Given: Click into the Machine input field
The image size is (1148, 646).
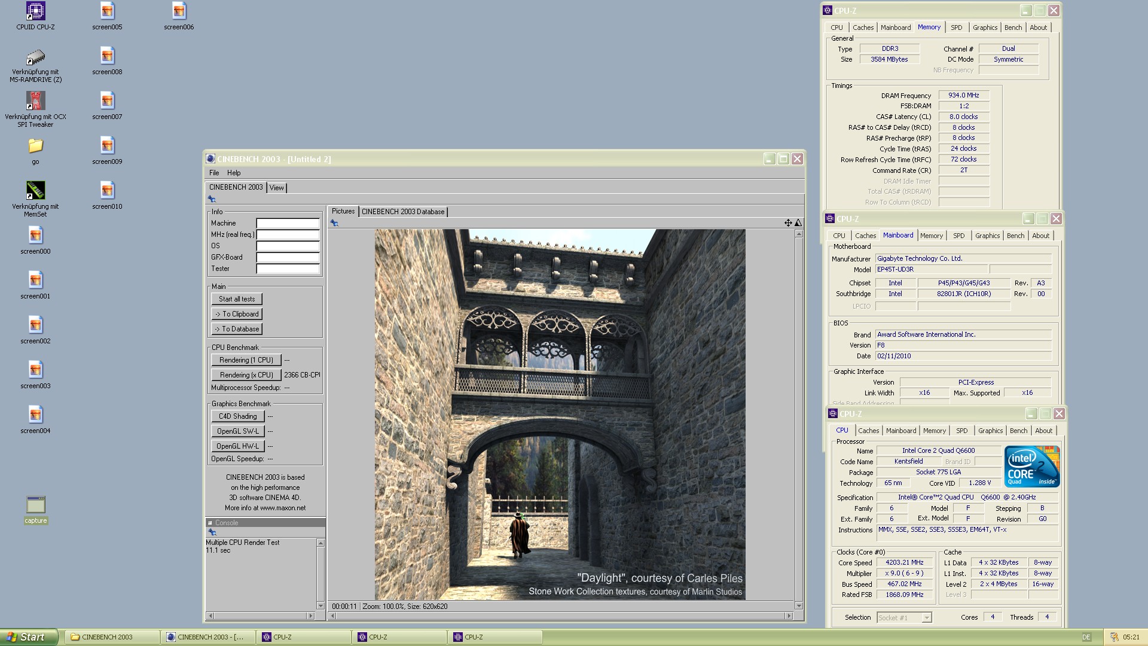Looking at the screenshot, I should coord(288,224).
